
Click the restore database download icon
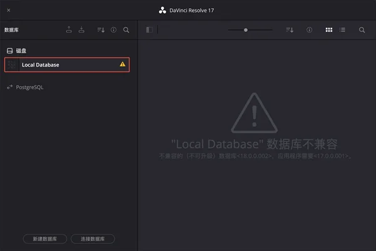(81, 29)
